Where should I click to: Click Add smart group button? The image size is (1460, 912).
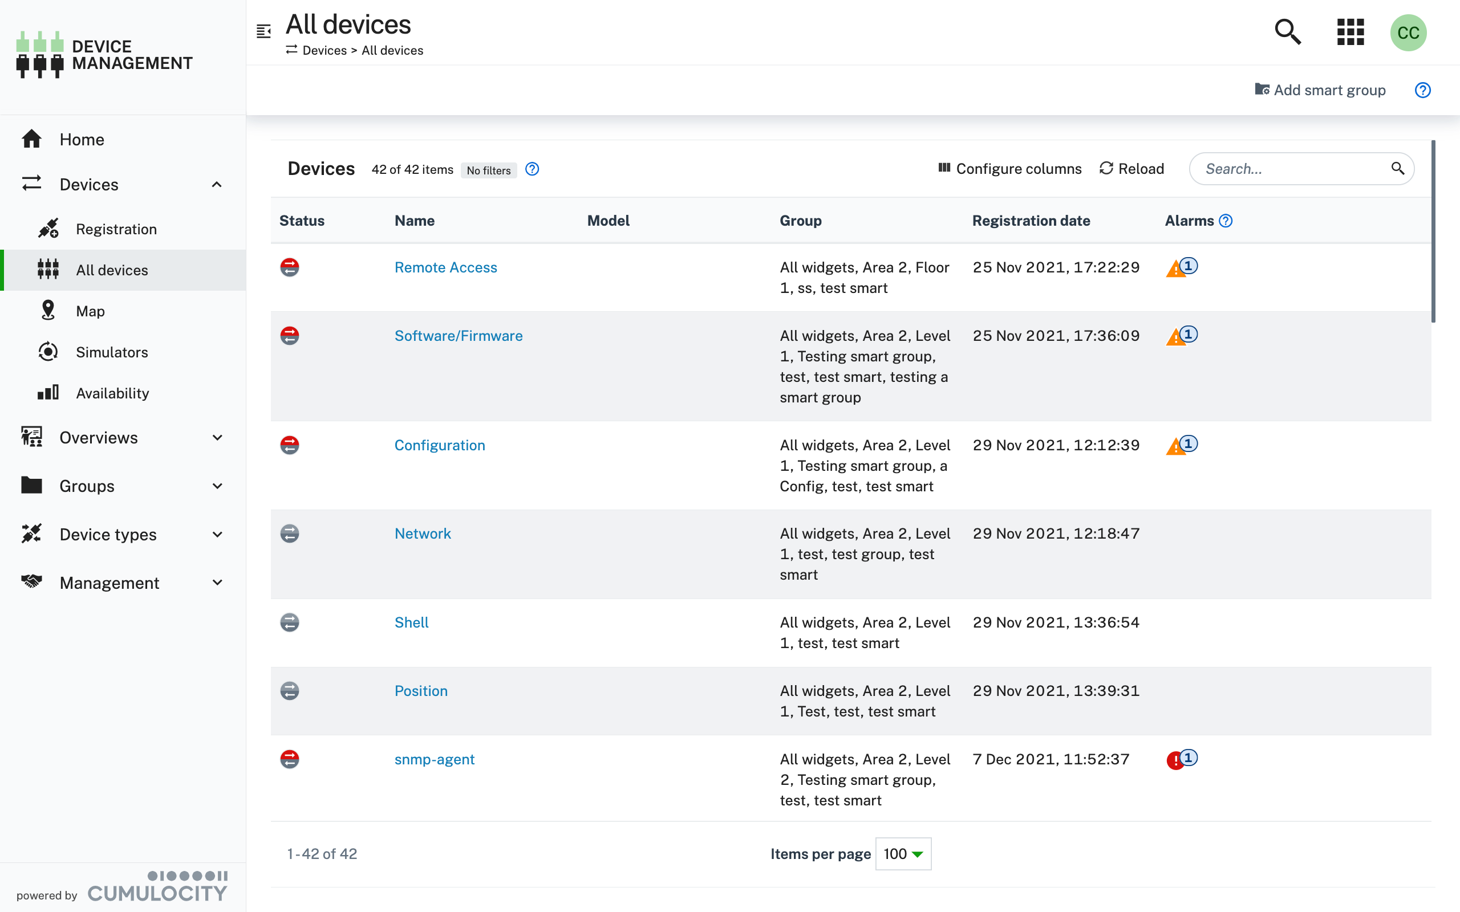tap(1320, 90)
